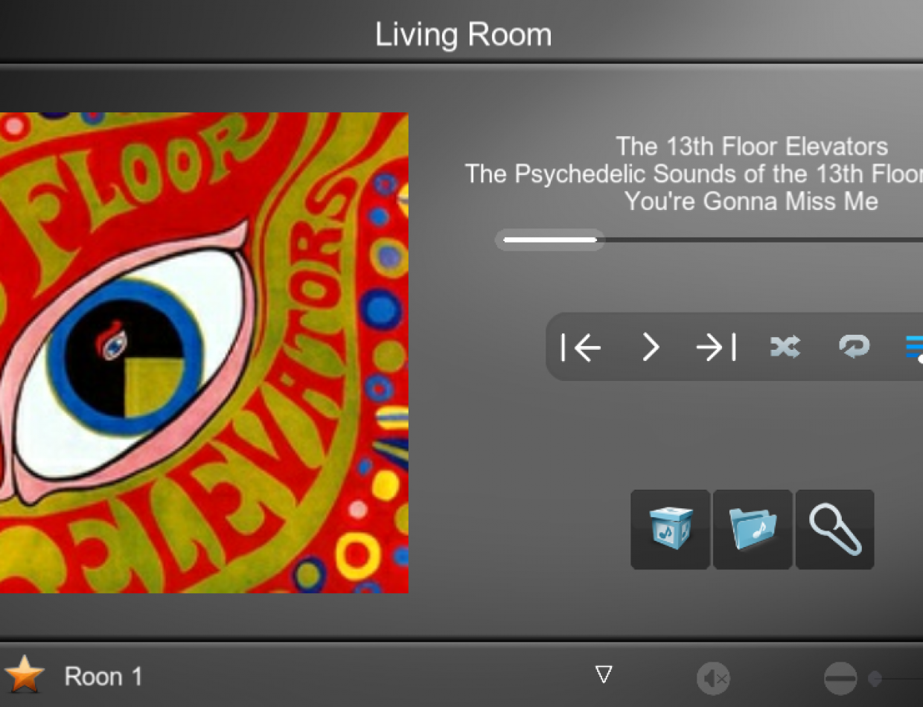
Task: Skip to the previous track
Action: (x=581, y=347)
